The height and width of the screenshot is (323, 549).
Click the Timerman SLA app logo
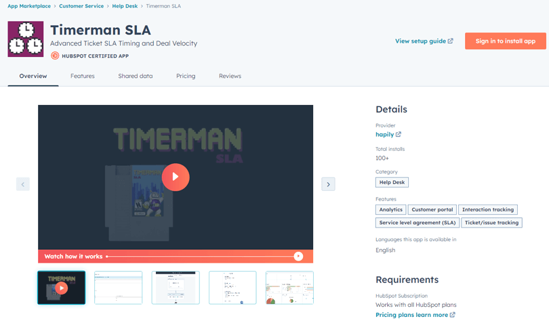click(26, 39)
